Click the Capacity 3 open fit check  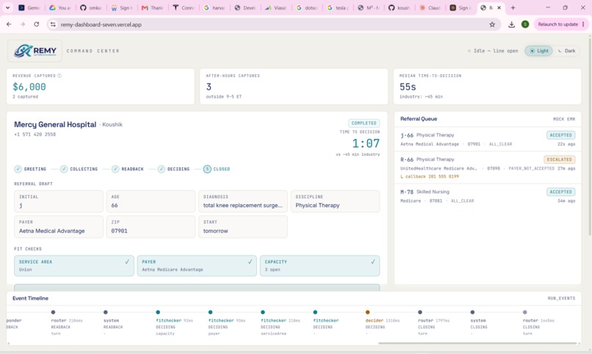click(320, 266)
